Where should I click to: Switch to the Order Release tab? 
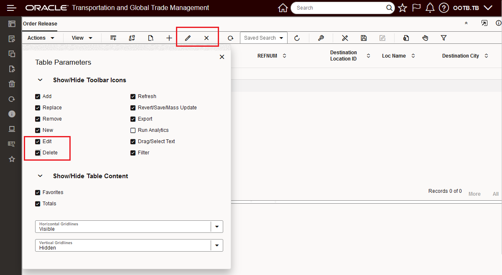[40, 24]
